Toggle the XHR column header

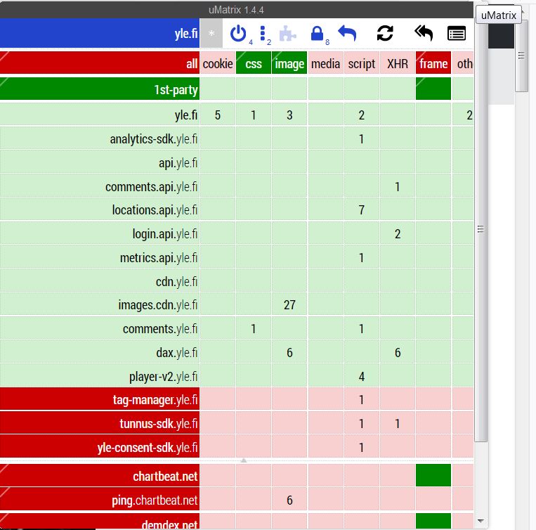(398, 63)
